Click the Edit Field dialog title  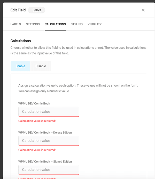(18, 10)
